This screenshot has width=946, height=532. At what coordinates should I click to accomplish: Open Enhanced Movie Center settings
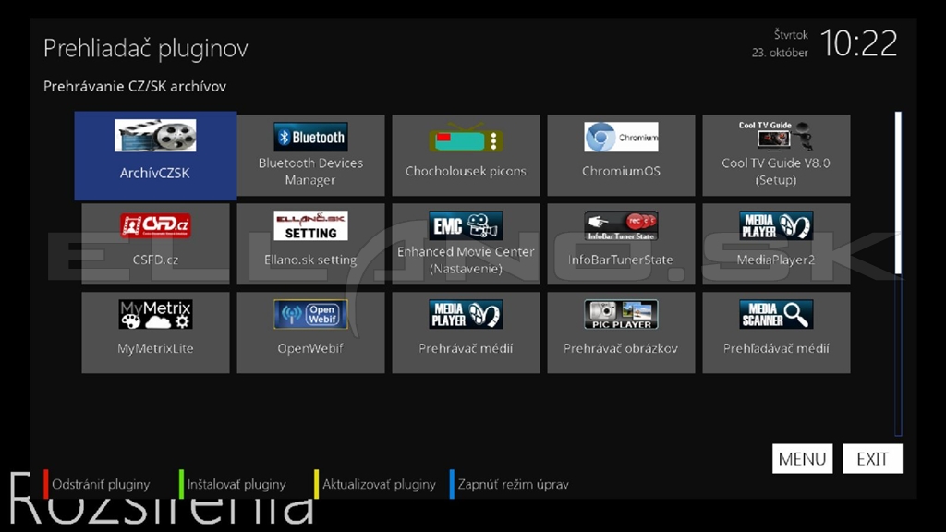tap(466, 244)
